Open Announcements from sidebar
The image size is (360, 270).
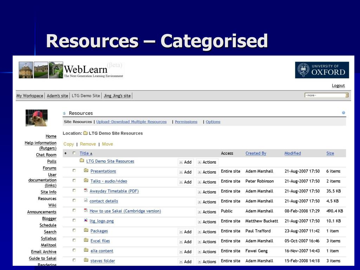pos(42,212)
